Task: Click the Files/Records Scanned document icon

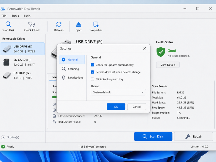Action: point(54,116)
